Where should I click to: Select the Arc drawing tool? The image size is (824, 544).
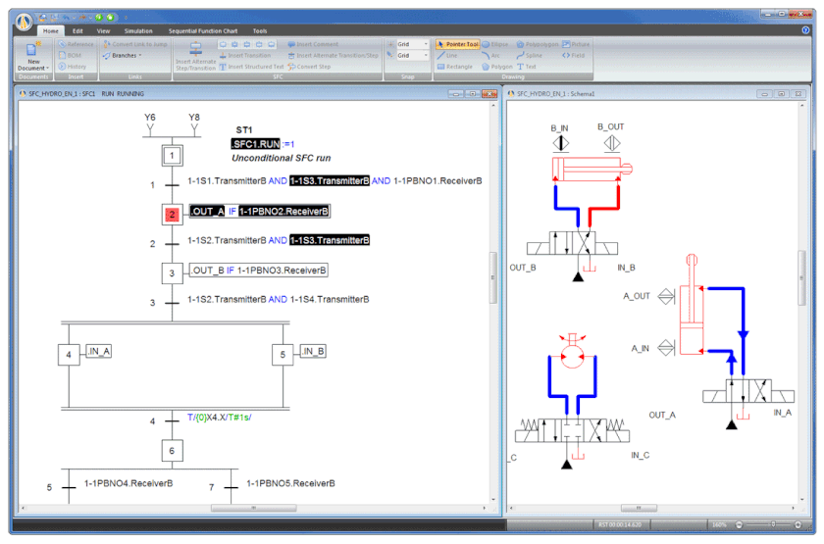point(490,55)
